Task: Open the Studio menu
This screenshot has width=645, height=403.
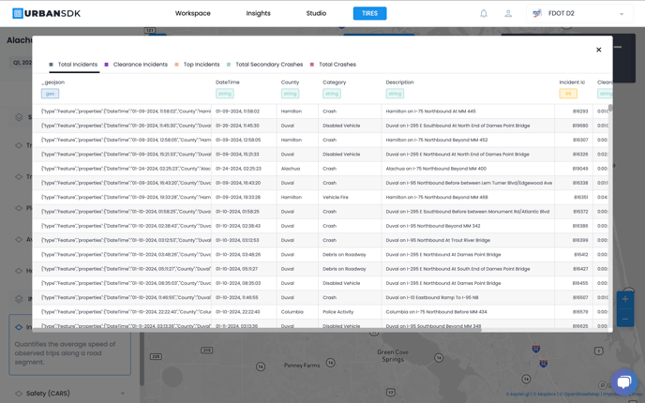Action: [x=316, y=13]
